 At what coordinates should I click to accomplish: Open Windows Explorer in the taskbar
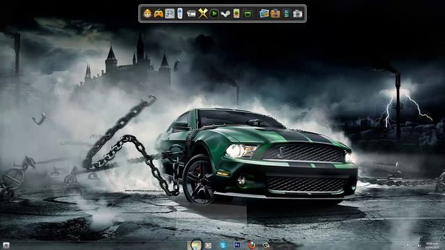(x=195, y=245)
